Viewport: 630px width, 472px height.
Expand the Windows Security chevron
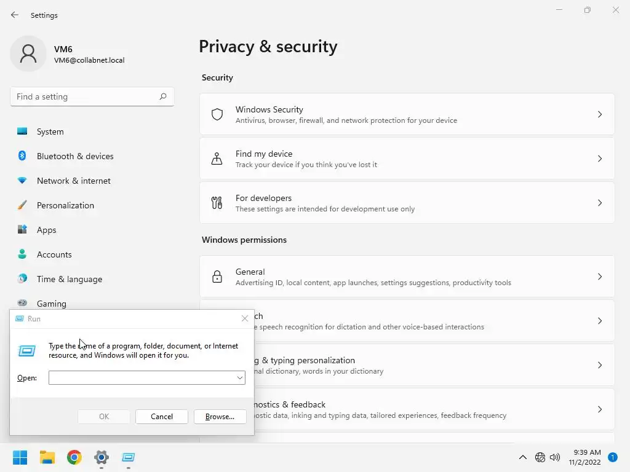click(600, 114)
